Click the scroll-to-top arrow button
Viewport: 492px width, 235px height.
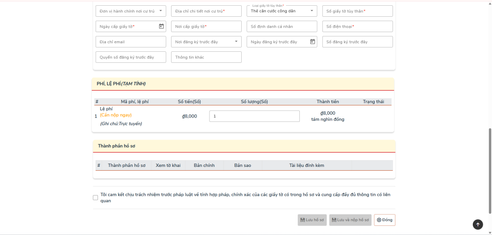(478, 224)
